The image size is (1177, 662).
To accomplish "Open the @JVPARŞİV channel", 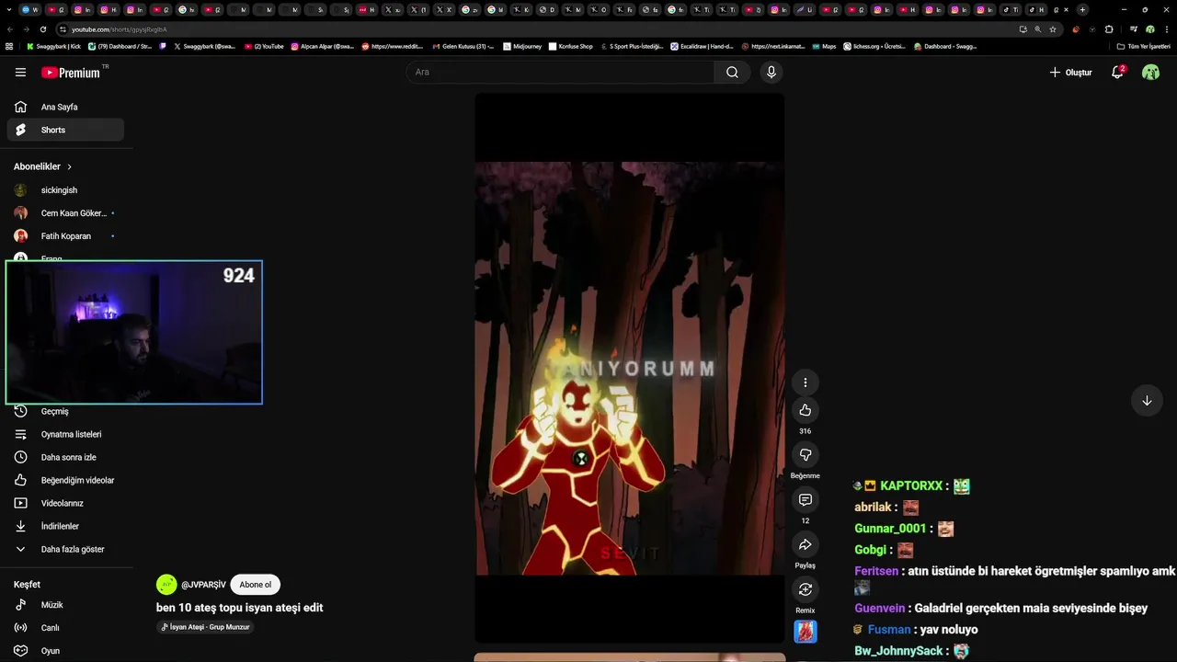I will click(203, 585).
